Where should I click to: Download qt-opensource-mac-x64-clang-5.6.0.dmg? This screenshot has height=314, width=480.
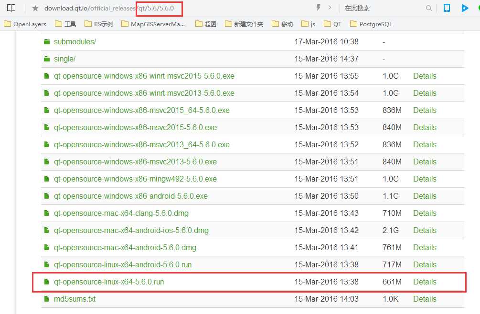coord(121,213)
